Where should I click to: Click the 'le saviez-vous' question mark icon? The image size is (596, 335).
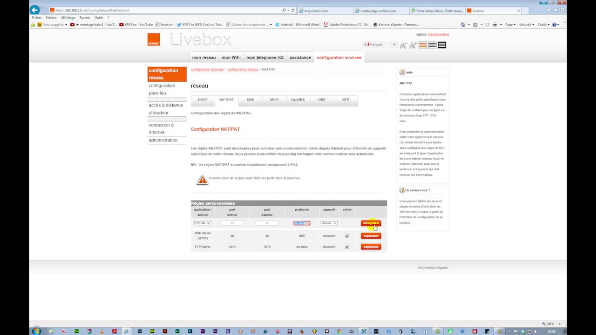pyautogui.click(x=402, y=190)
